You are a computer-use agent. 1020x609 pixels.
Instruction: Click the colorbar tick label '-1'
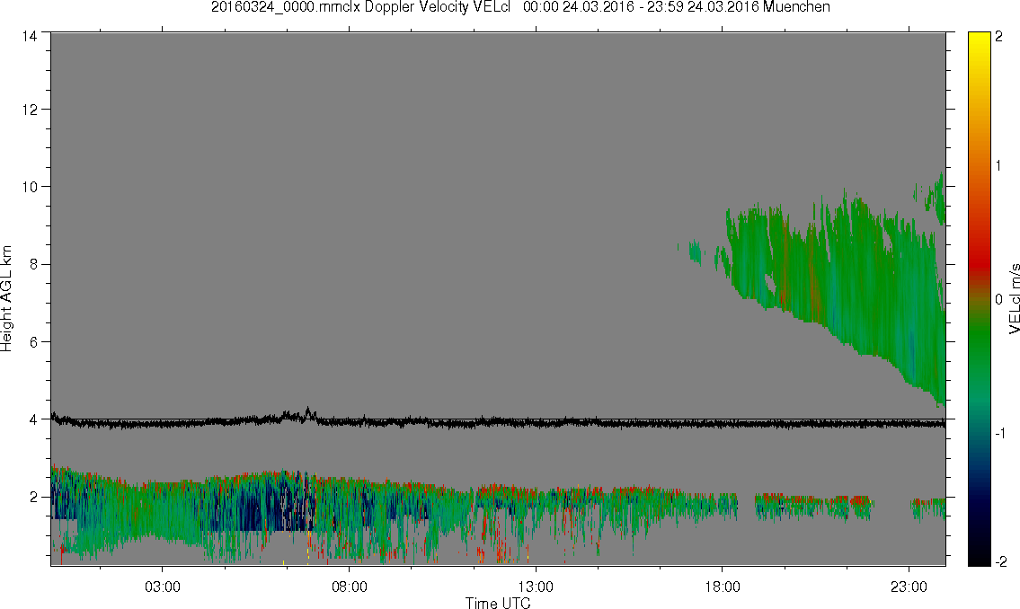pyautogui.click(x=998, y=434)
